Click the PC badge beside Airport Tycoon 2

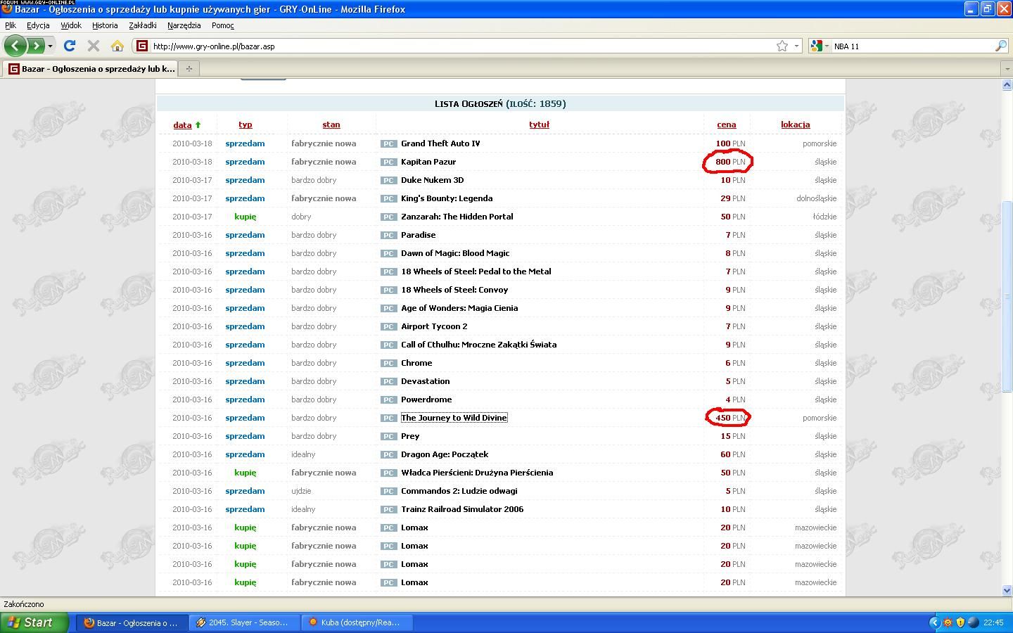tap(388, 327)
